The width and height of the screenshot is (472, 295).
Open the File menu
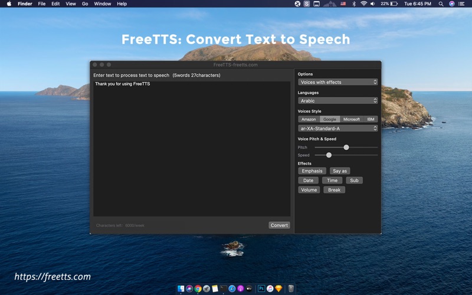(x=42, y=4)
